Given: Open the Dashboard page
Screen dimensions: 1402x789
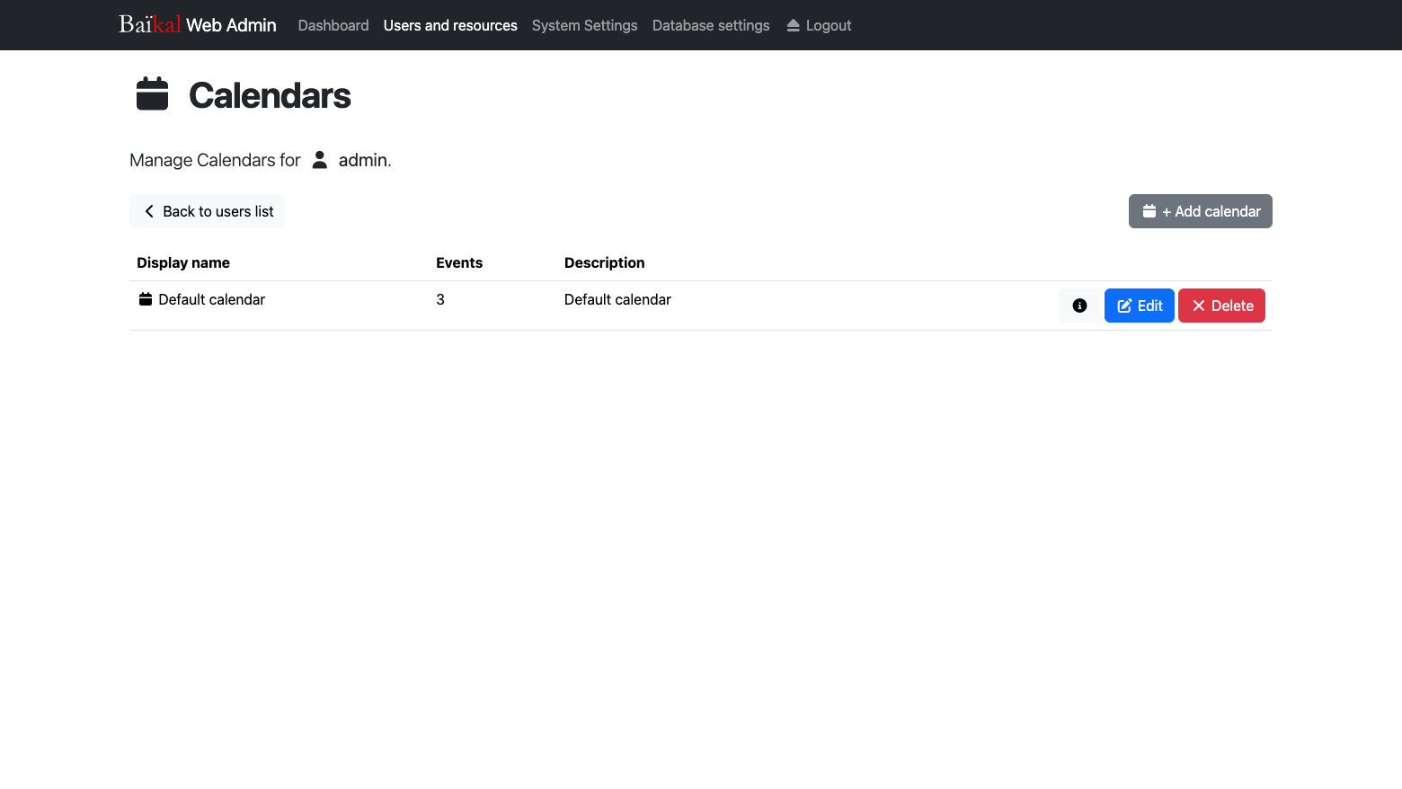Looking at the screenshot, I should pyautogui.click(x=333, y=25).
